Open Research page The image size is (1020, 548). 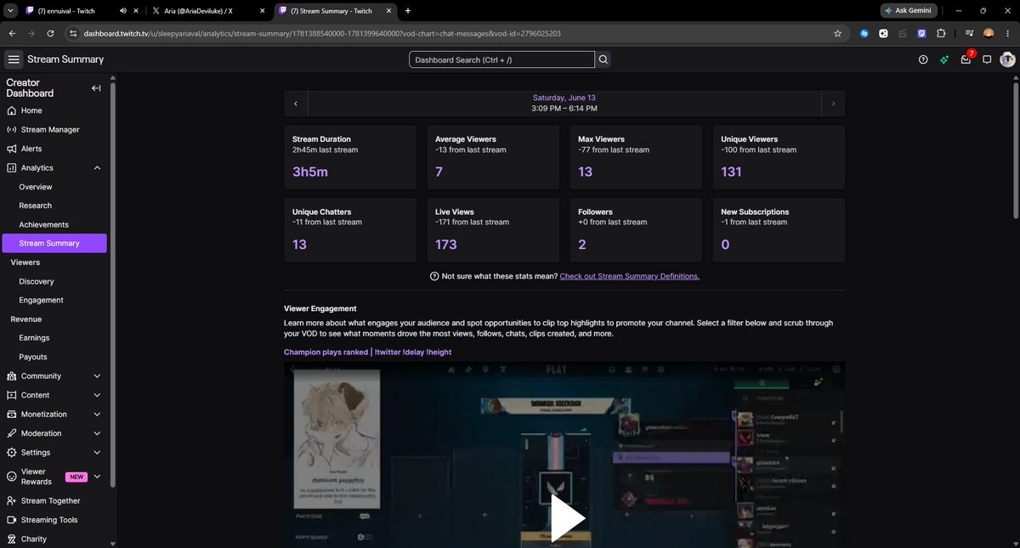[x=36, y=206]
